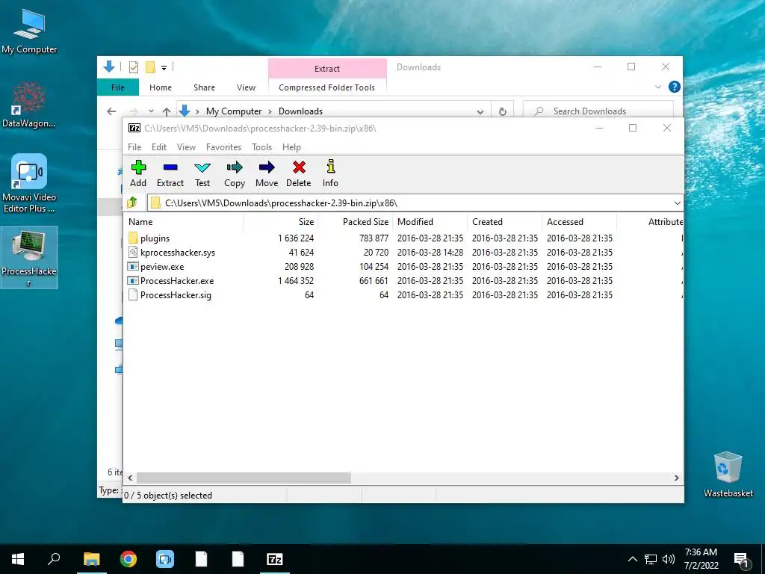Click the 7-Zip address path field
The width and height of the screenshot is (765, 574).
[410, 203]
